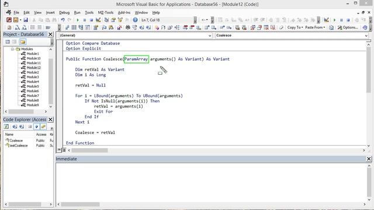Select Coalesce in Code Explorer list
Image resolution: width=374 pixels, height=210 pixels.
point(16,141)
